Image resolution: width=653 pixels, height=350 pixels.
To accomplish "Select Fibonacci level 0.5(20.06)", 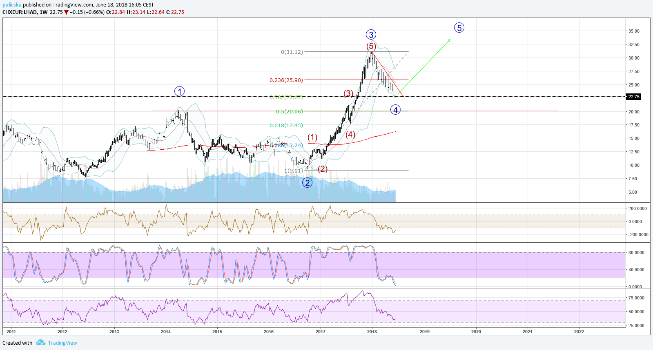I will click(x=290, y=111).
